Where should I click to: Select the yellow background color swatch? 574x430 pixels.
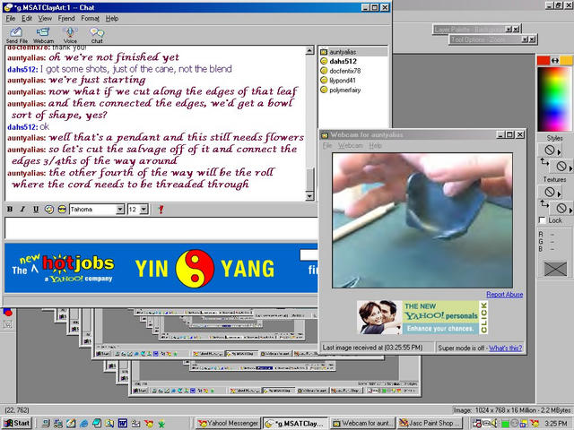566,60
